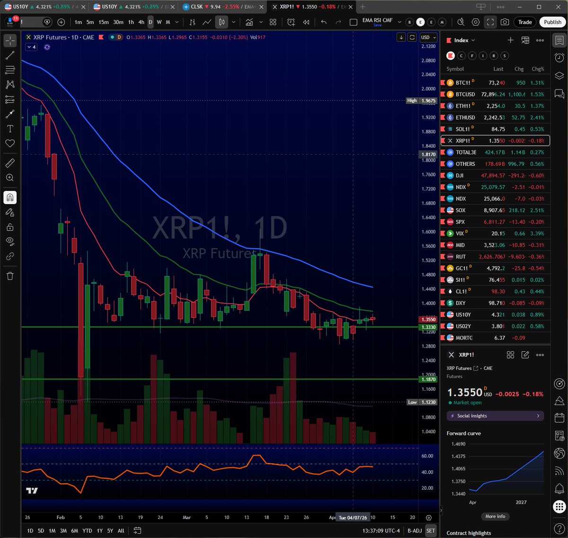The image size is (568, 538).
Task: Select the Text annotation tool
Action: coord(10,129)
